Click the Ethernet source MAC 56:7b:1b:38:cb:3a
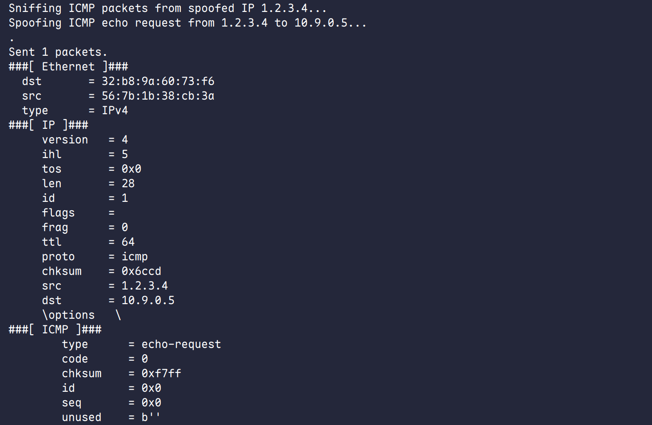Viewport: 652px width, 425px height. click(158, 96)
